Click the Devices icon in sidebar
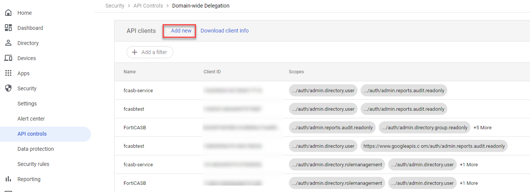530x192 pixels. (x=8, y=58)
